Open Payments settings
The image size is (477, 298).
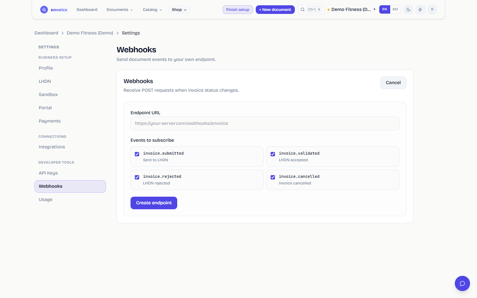click(x=70, y=121)
